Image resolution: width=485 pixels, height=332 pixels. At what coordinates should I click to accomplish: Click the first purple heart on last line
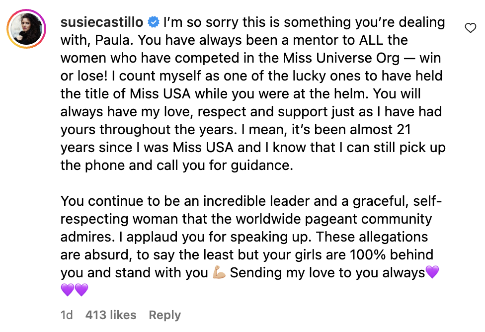(x=68, y=289)
